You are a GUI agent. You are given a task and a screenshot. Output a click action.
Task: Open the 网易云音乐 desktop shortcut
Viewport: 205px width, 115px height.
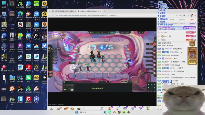click(28, 68)
